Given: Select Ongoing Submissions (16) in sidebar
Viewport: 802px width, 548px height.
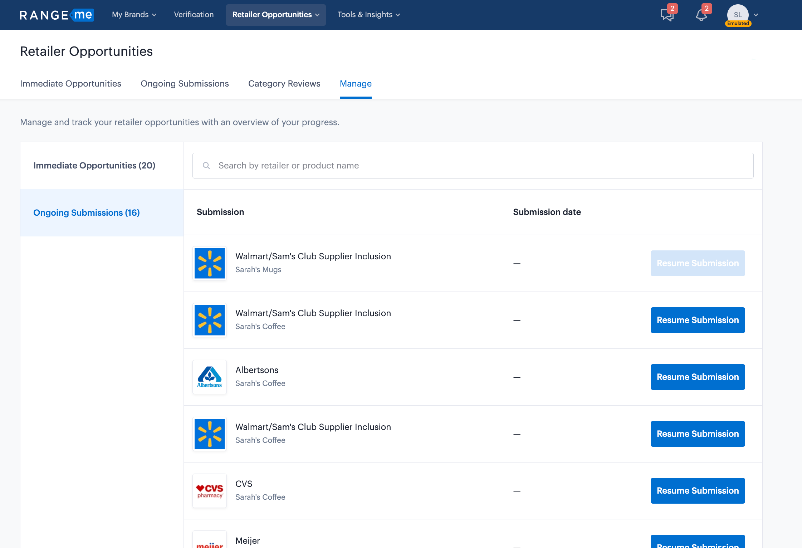Looking at the screenshot, I should tap(102, 213).
